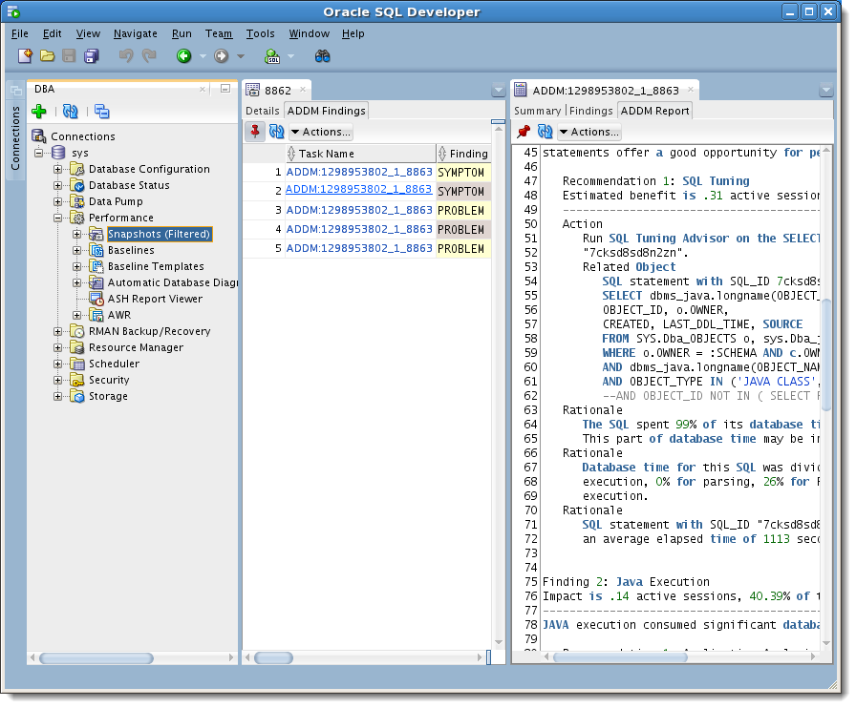Click the Open folder toolbar icon
This screenshot has height=708, width=856.
(47, 56)
